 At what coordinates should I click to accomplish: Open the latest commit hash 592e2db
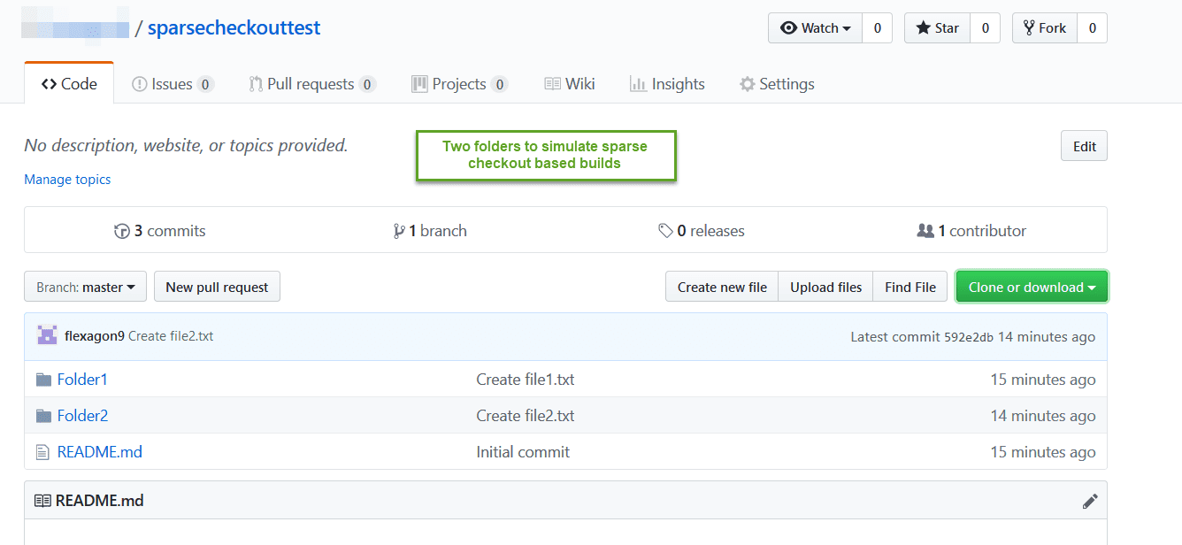tap(969, 337)
